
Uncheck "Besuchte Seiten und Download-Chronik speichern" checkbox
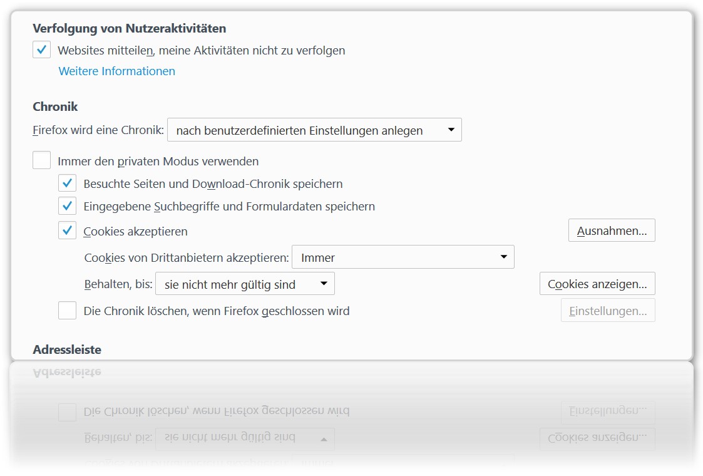(68, 184)
